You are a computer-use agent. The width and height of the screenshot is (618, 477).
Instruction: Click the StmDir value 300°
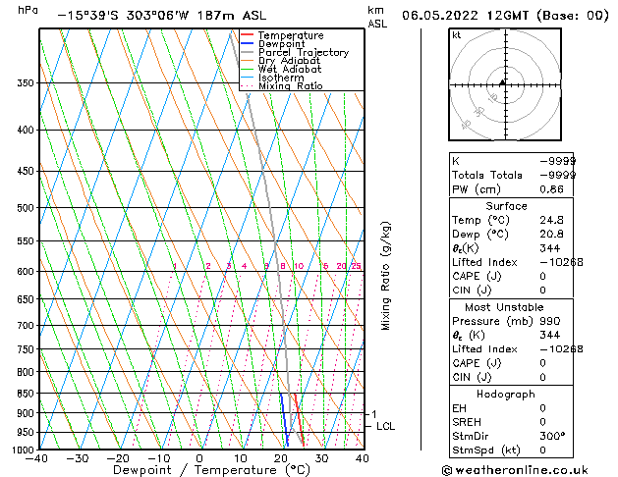click(552, 436)
